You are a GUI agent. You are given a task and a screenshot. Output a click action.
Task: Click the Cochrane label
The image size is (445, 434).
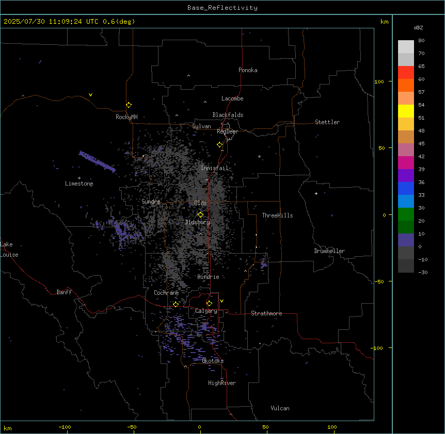click(166, 293)
